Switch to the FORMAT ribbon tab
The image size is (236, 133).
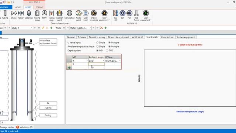[x=39, y=7]
